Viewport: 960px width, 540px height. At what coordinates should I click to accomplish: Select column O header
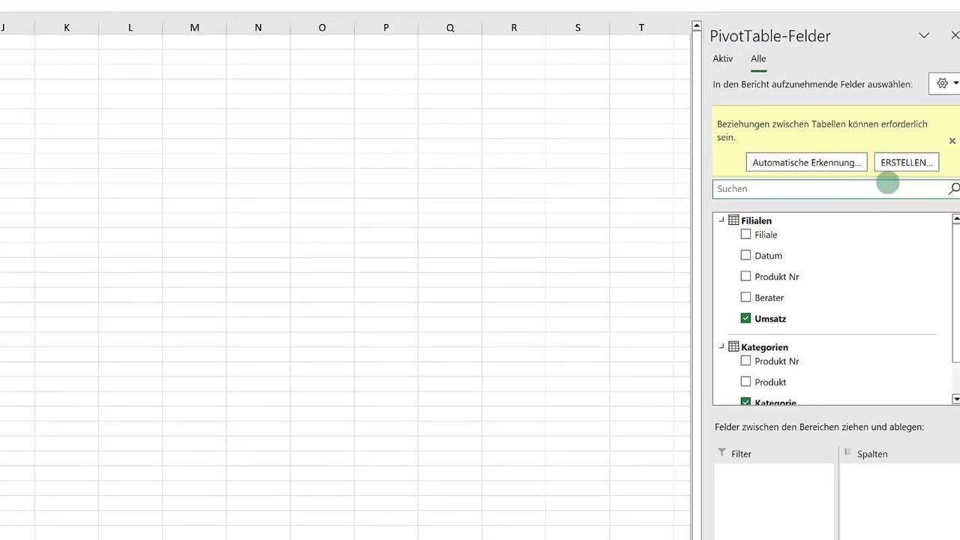322,28
